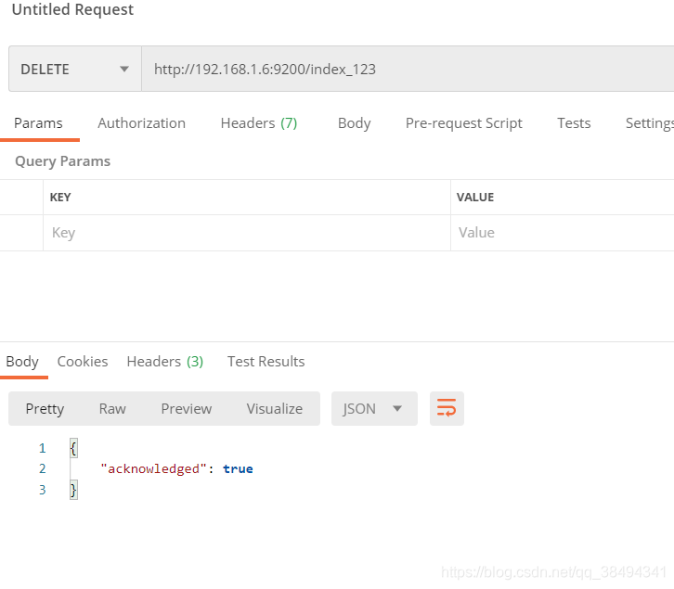Switch to the Authorization tab

(x=141, y=123)
